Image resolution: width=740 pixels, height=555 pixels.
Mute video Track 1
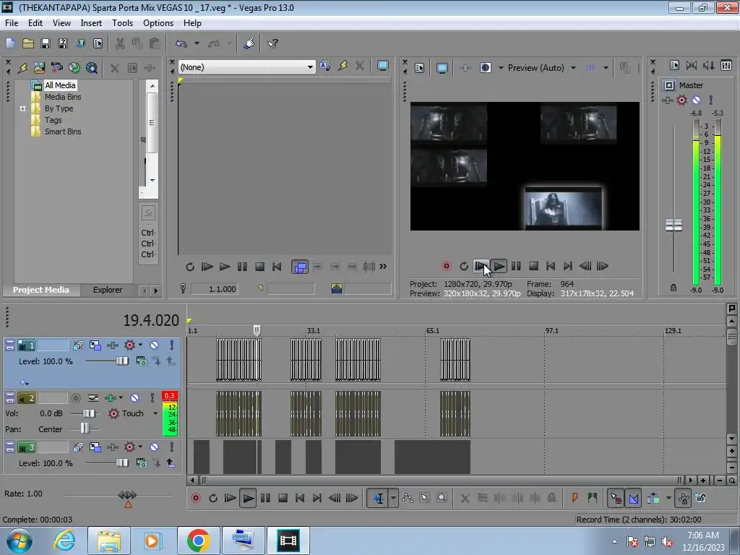pyautogui.click(x=155, y=345)
